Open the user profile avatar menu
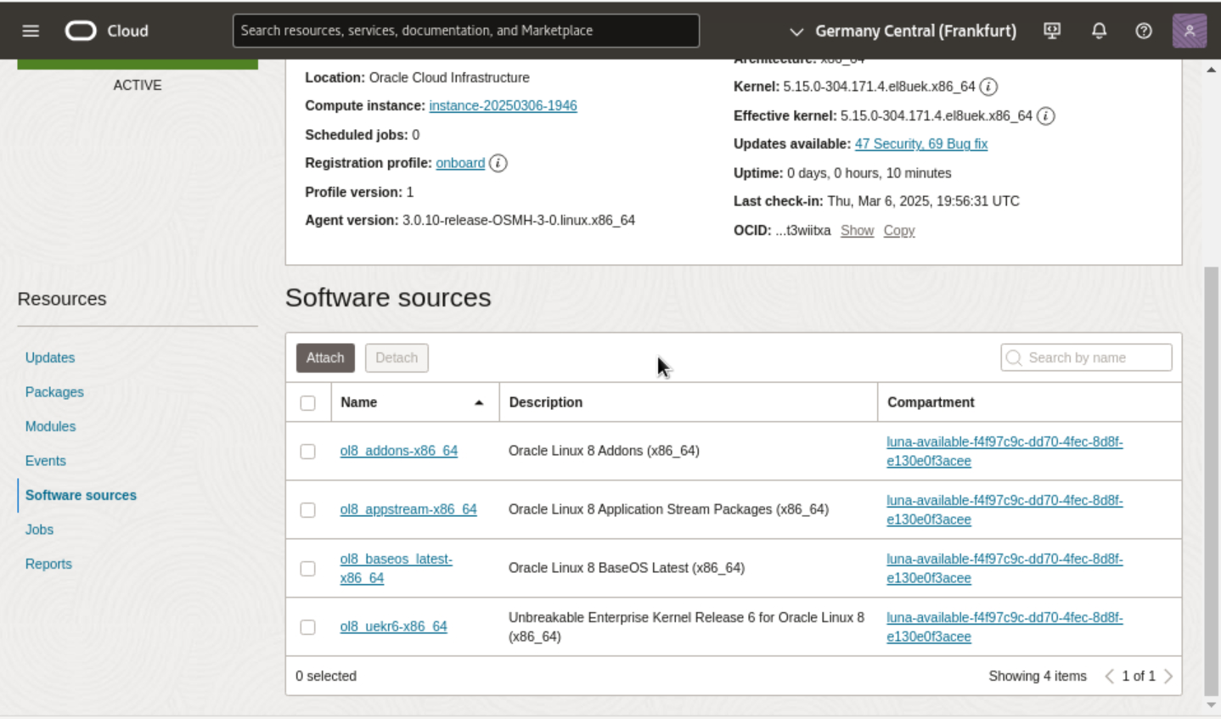This screenshot has height=719, width=1221. 1189,31
